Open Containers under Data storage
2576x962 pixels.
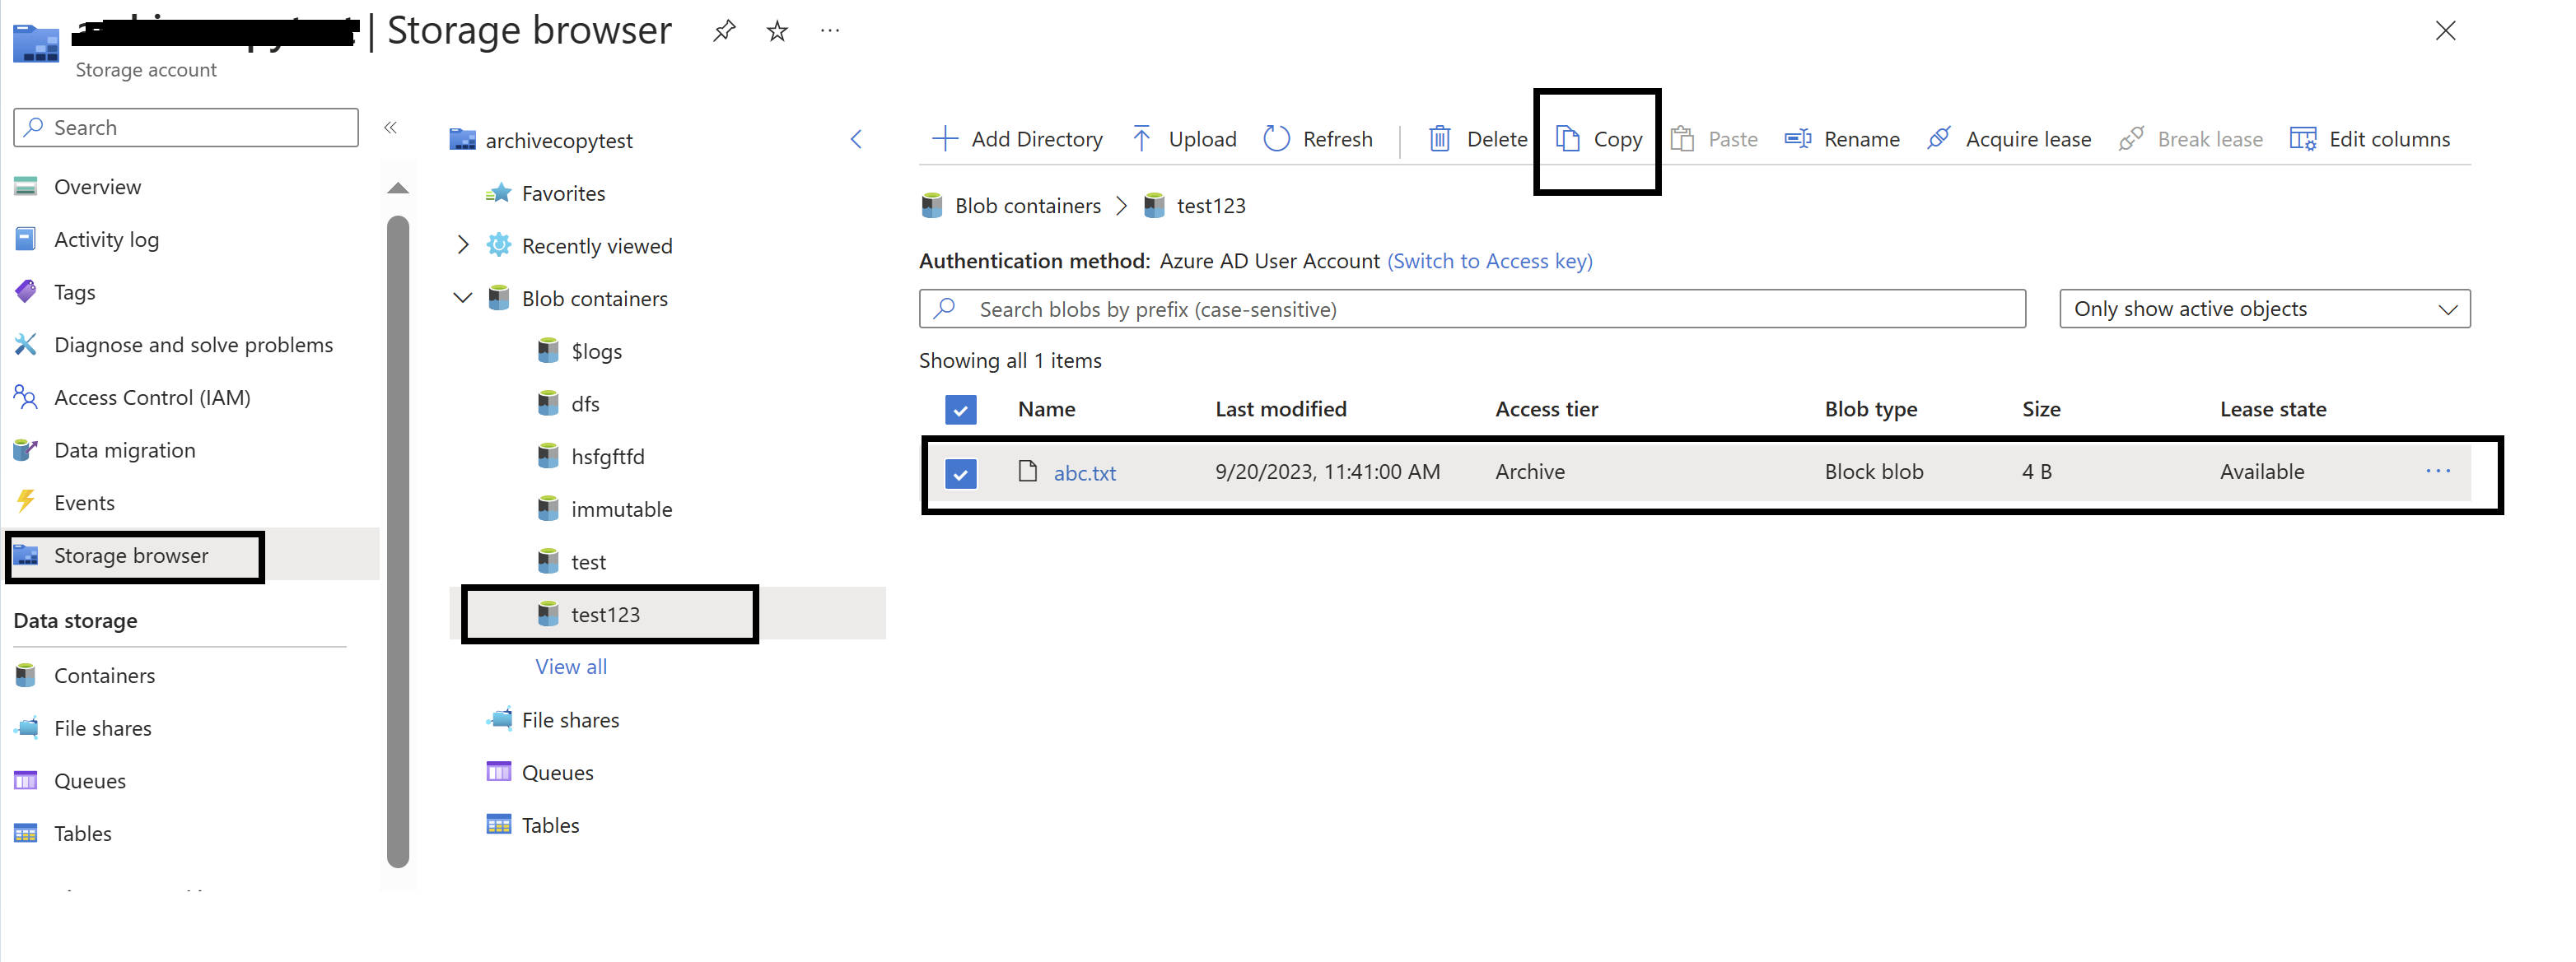(104, 676)
